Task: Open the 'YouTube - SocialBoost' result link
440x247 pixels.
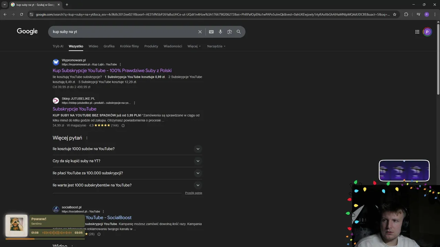Action: (109, 217)
